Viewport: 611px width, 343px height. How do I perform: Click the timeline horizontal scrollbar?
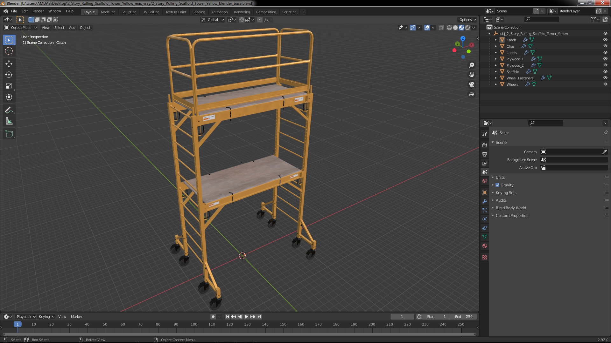coord(239,334)
